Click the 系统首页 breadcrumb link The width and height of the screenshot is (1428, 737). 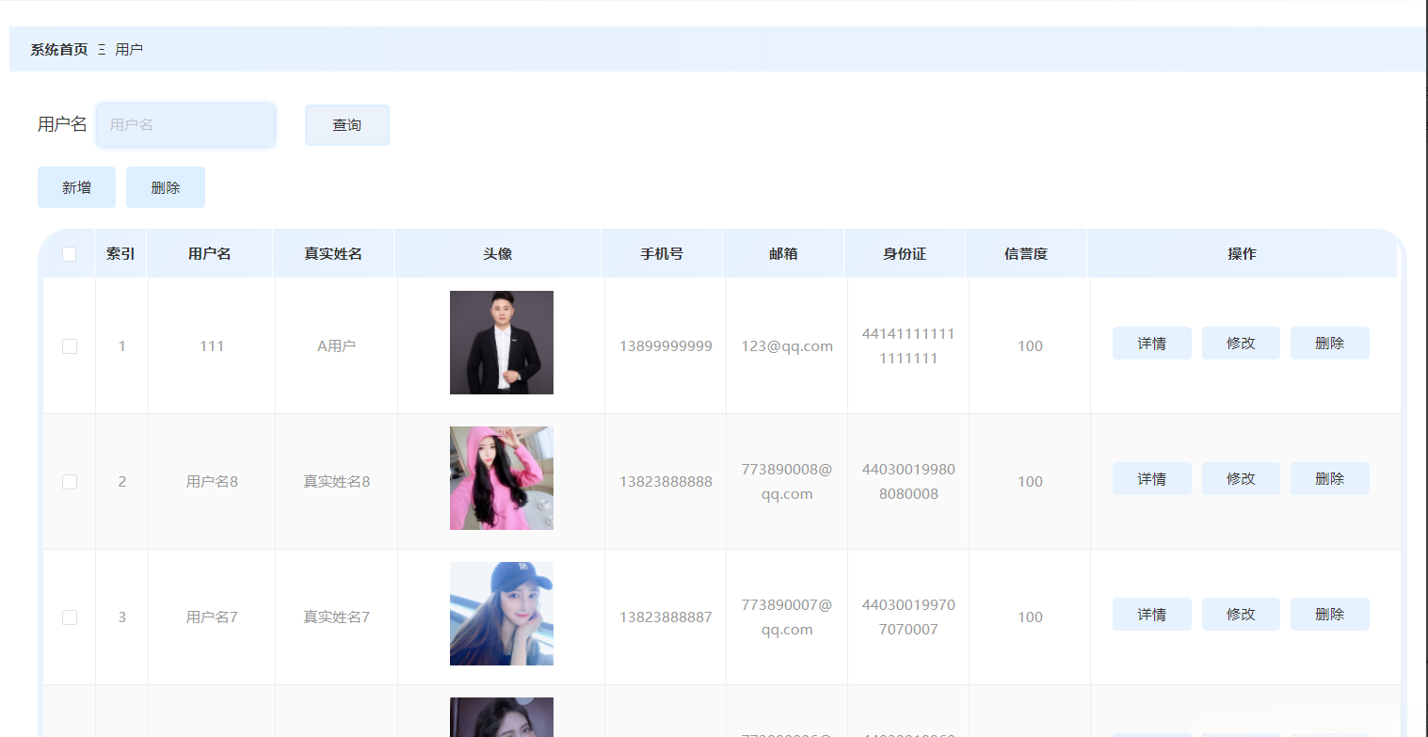pyautogui.click(x=58, y=49)
